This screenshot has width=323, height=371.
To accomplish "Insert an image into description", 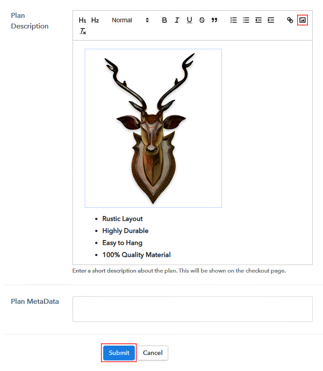I will point(303,20).
